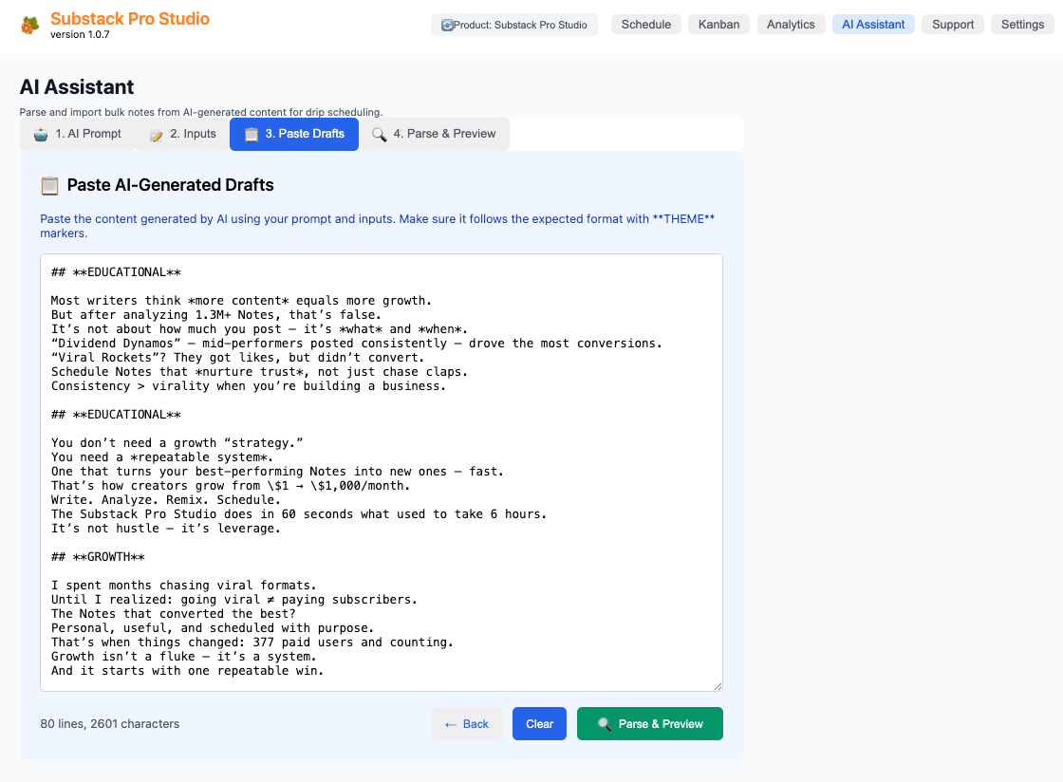Viewport: 1063px width, 782px height.
Task: Click the AI Assistant page heading
Action: point(77,86)
